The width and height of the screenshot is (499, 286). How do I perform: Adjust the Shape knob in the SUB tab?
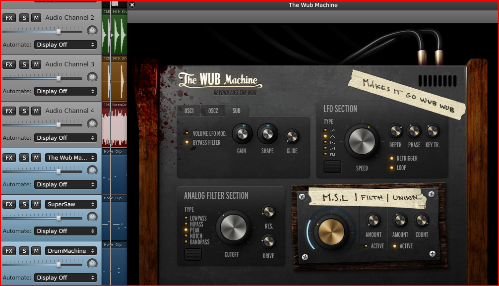click(x=268, y=134)
